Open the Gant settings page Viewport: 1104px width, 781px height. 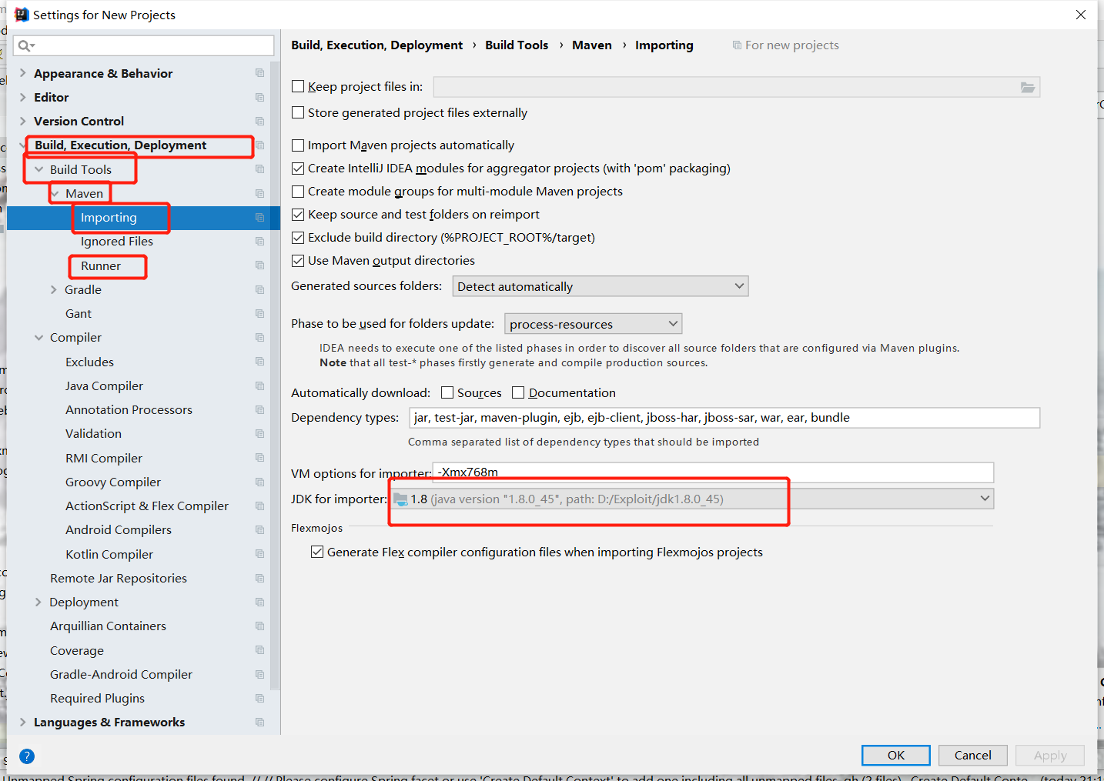coord(79,313)
